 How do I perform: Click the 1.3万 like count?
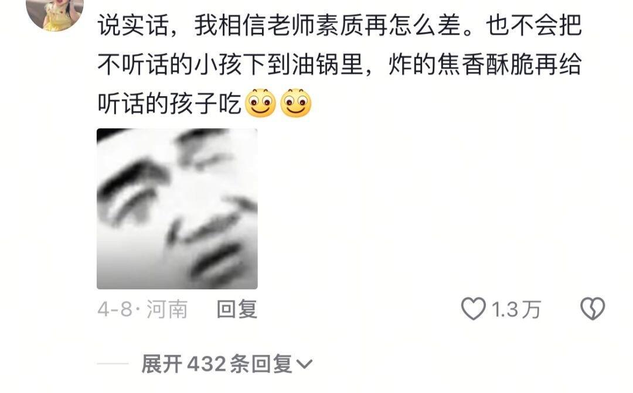click(x=516, y=309)
